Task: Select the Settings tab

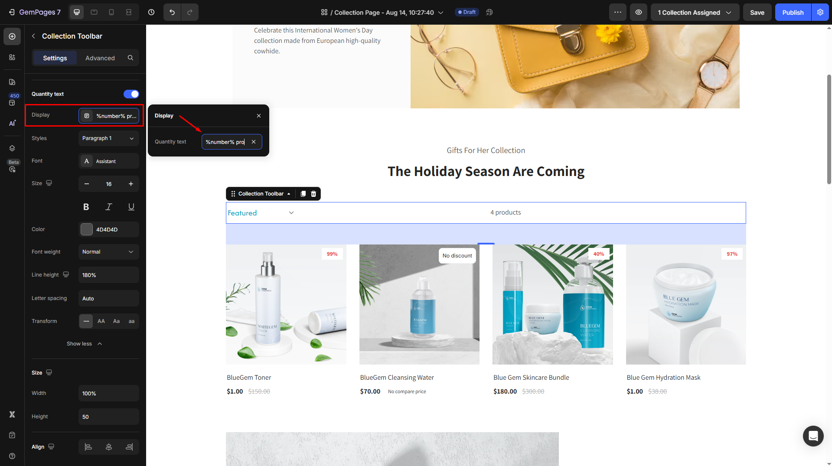Action: pyautogui.click(x=55, y=58)
